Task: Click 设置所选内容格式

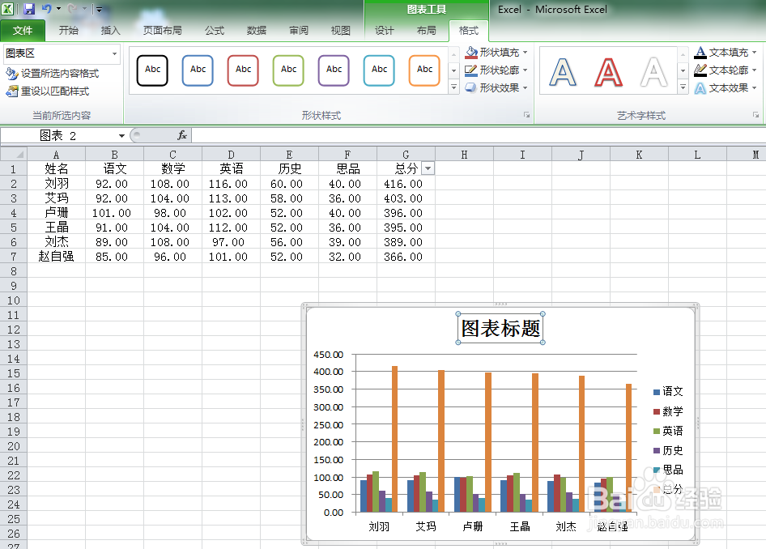Action: pos(53,74)
